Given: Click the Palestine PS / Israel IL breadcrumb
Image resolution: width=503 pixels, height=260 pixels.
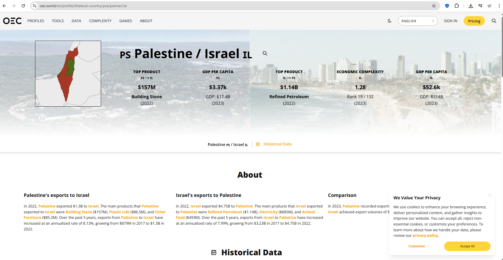Looking at the screenshot, I should 228,145.
